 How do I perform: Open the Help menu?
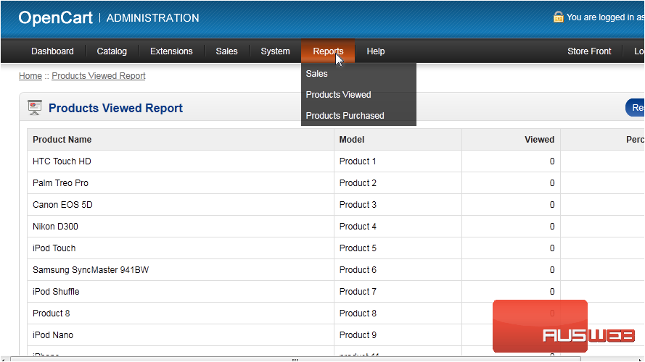tap(376, 51)
